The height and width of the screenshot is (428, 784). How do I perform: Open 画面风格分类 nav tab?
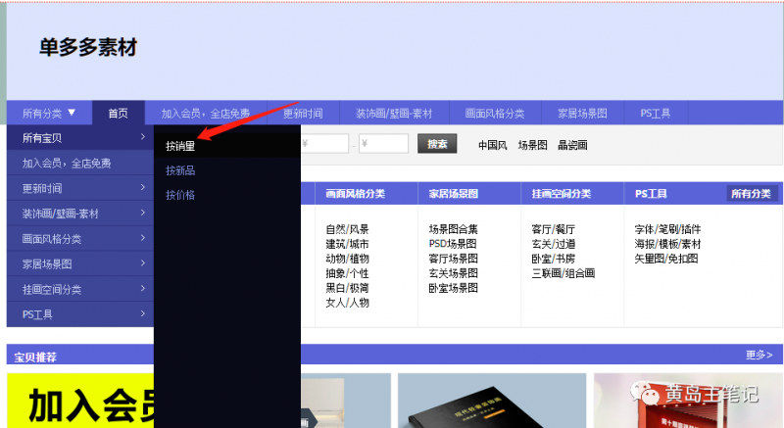point(495,114)
